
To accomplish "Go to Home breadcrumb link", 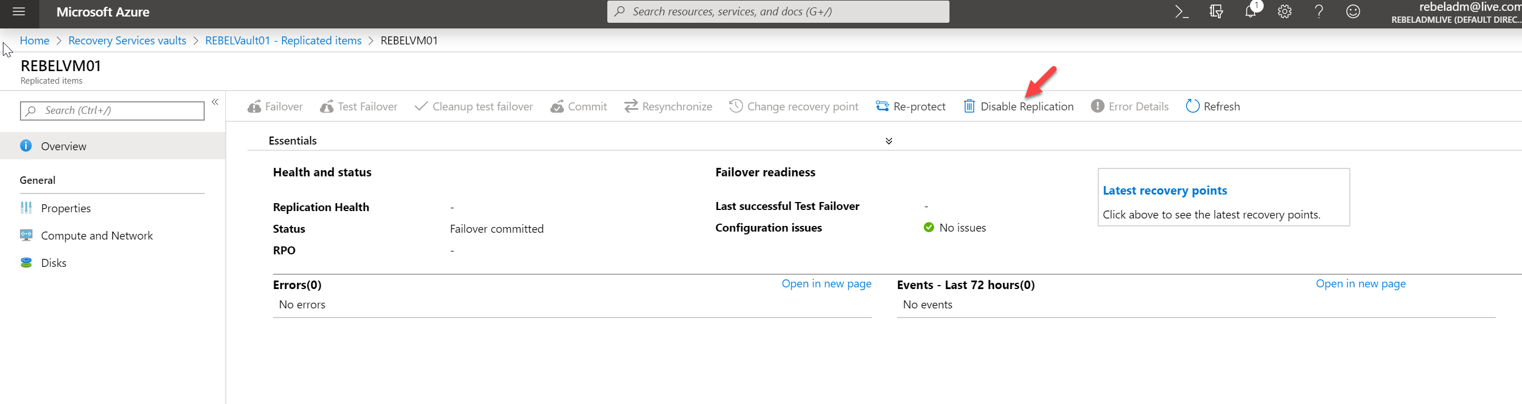I will [x=34, y=40].
